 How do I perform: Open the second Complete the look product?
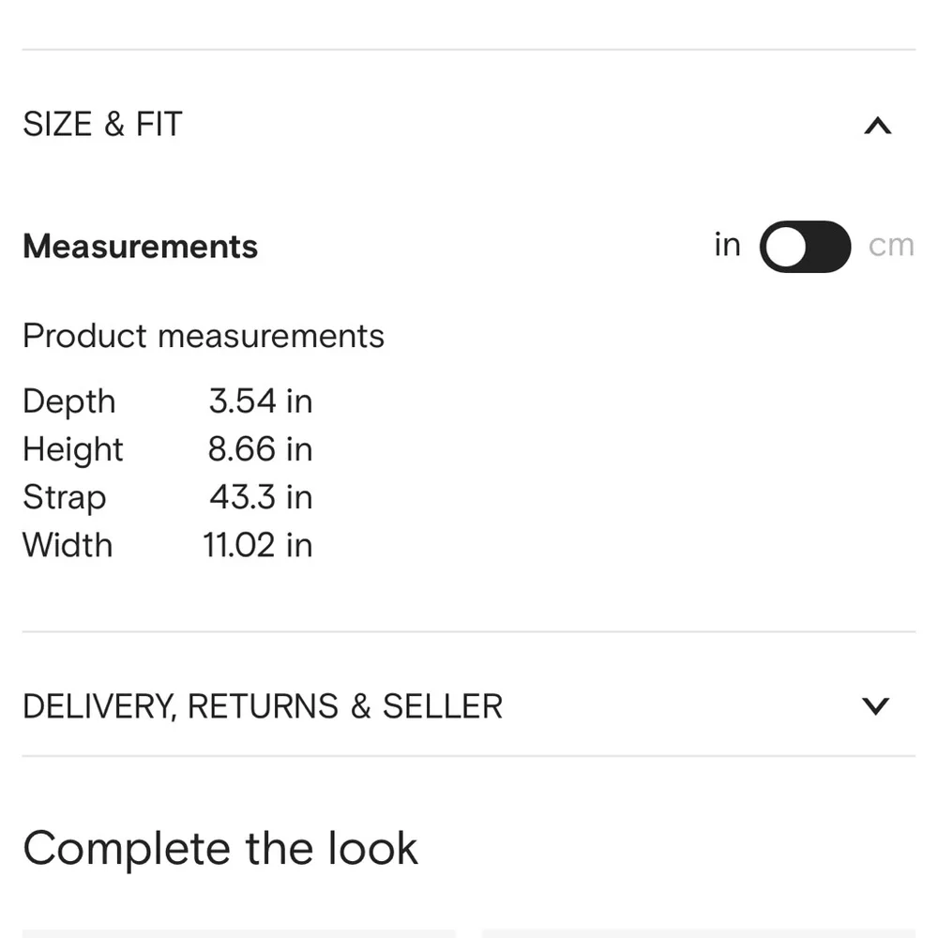click(699, 932)
